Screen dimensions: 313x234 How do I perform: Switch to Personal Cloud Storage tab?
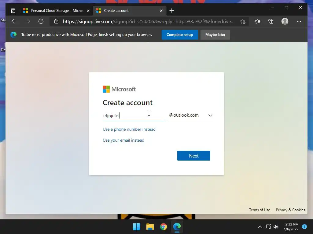tap(57, 11)
